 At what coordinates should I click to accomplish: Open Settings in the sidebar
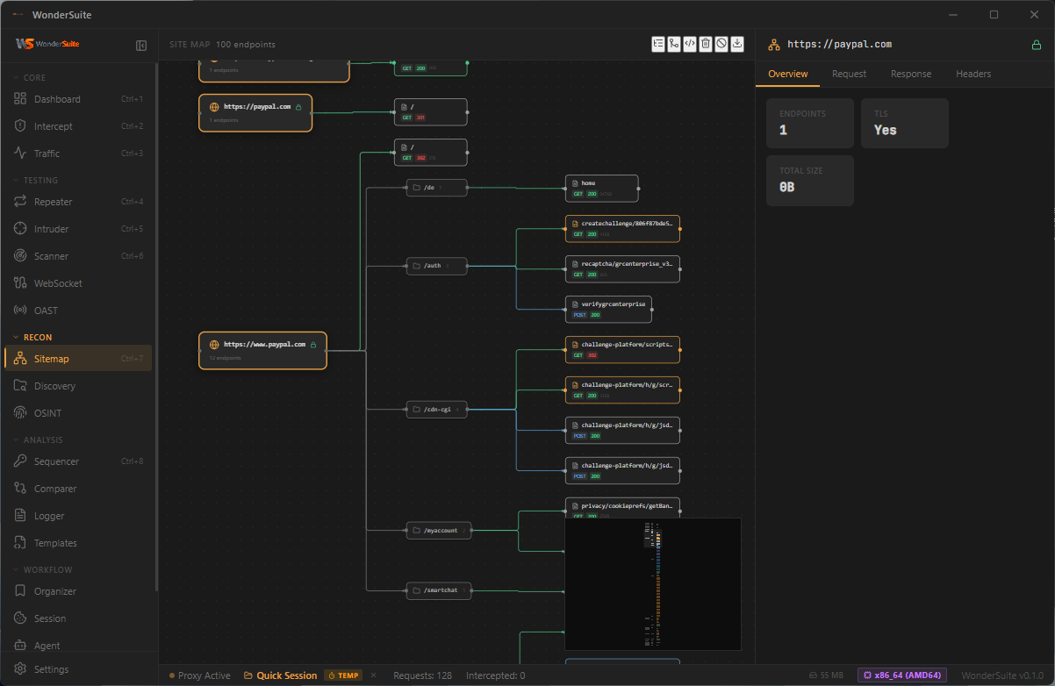pos(78,669)
